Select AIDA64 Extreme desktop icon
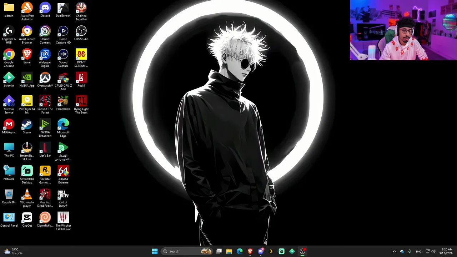Screen dimensions: 457x257 tap(63, 175)
